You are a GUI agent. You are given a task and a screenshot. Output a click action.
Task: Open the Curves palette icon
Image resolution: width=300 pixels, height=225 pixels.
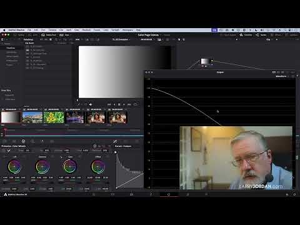pos(115,141)
